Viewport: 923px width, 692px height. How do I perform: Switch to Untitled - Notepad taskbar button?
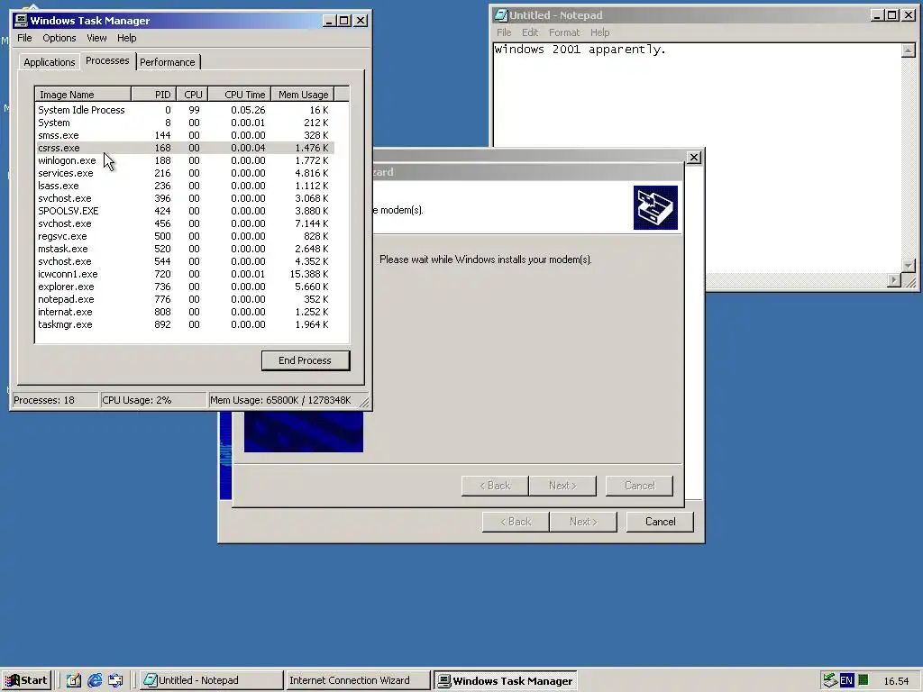(211, 680)
